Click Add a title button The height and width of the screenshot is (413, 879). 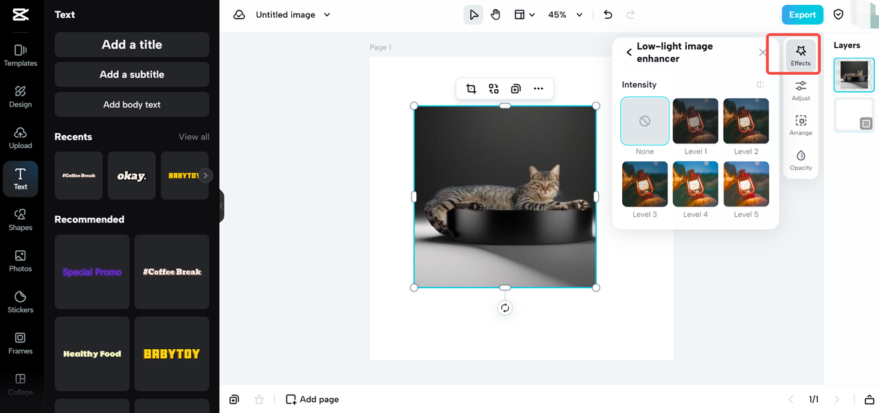[132, 45]
